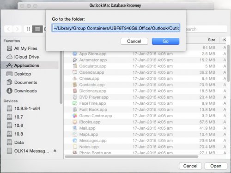Select the Messages.app file name
The height and width of the screenshot is (173, 231).
tap(93, 141)
